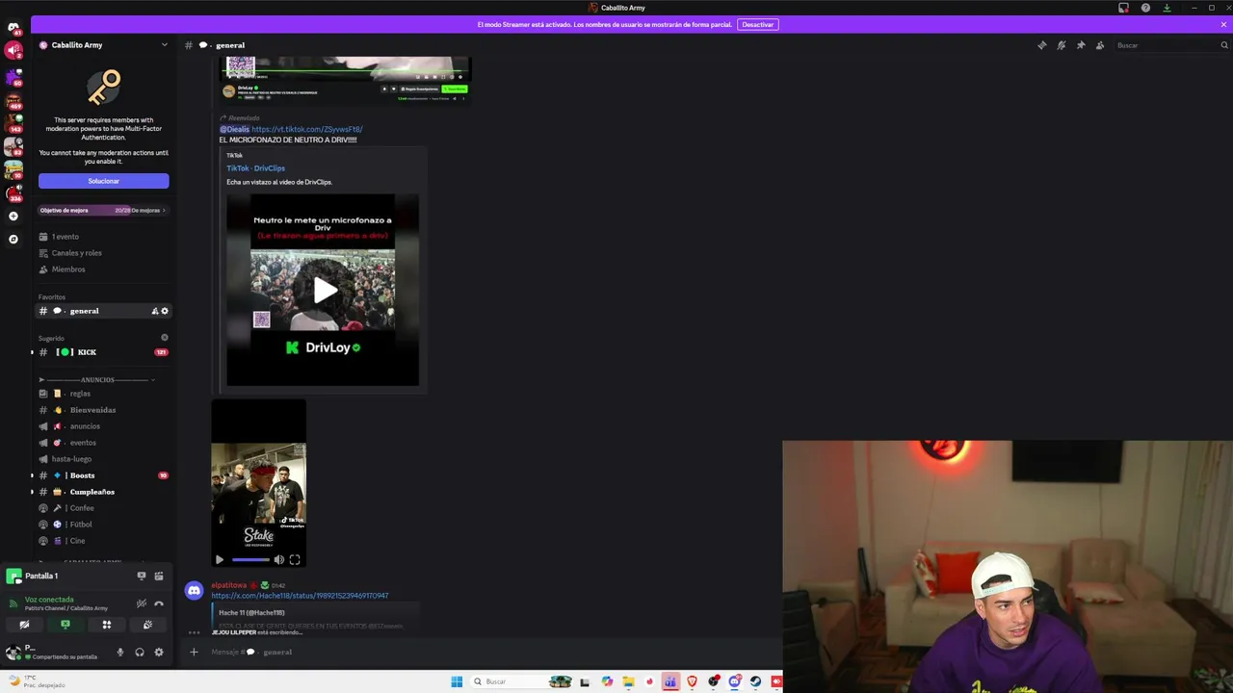Open Miembros in sidebar
Screen dimensions: 1233x693
(103, 269)
